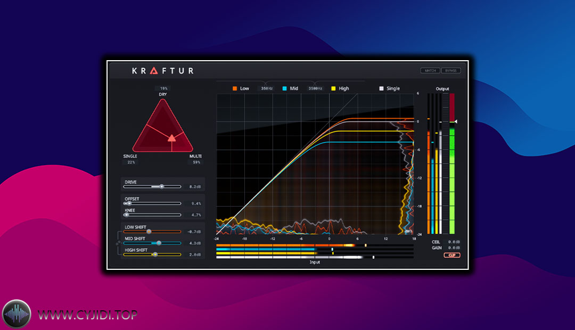Toggle the shift sliders link icon
This screenshot has width=575, height=330.
(x=118, y=243)
